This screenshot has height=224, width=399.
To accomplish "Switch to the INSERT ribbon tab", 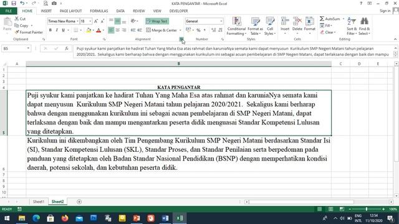I will pyautogui.click(x=46, y=11).
